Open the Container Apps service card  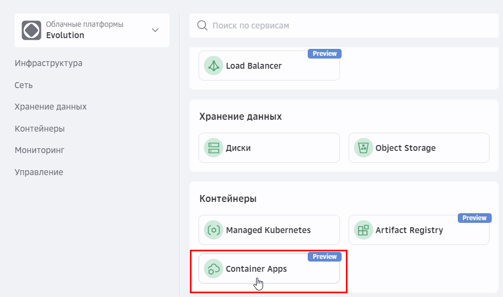coord(269,269)
